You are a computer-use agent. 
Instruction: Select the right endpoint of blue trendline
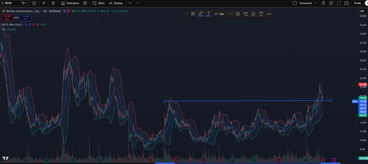click(331, 100)
